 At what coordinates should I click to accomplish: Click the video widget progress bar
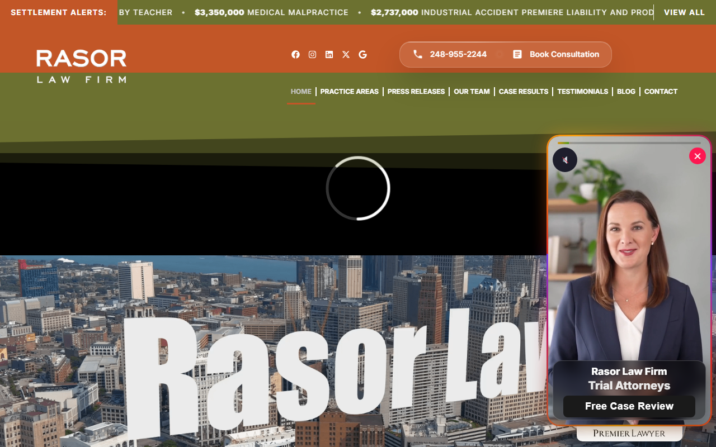(x=629, y=143)
